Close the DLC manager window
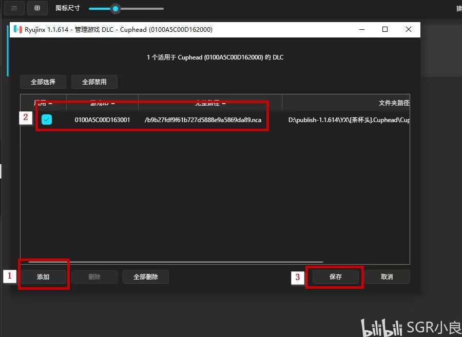 pyautogui.click(x=409, y=29)
